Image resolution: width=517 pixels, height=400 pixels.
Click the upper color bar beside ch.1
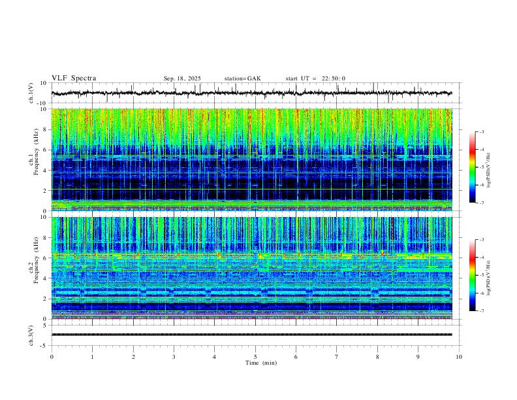pos(473,167)
